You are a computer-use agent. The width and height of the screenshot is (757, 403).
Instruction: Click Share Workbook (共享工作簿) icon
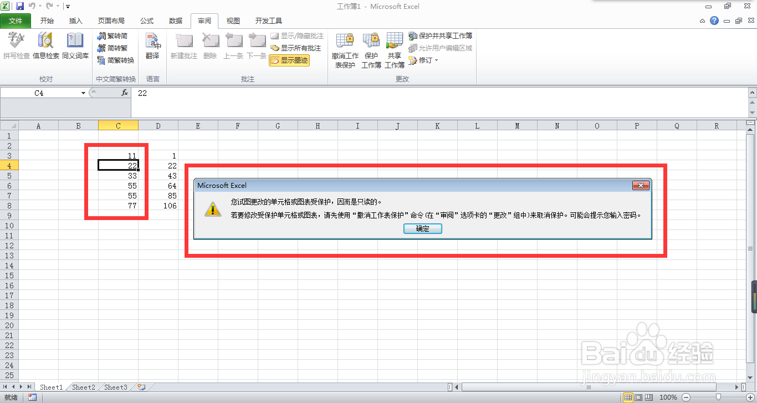point(395,50)
